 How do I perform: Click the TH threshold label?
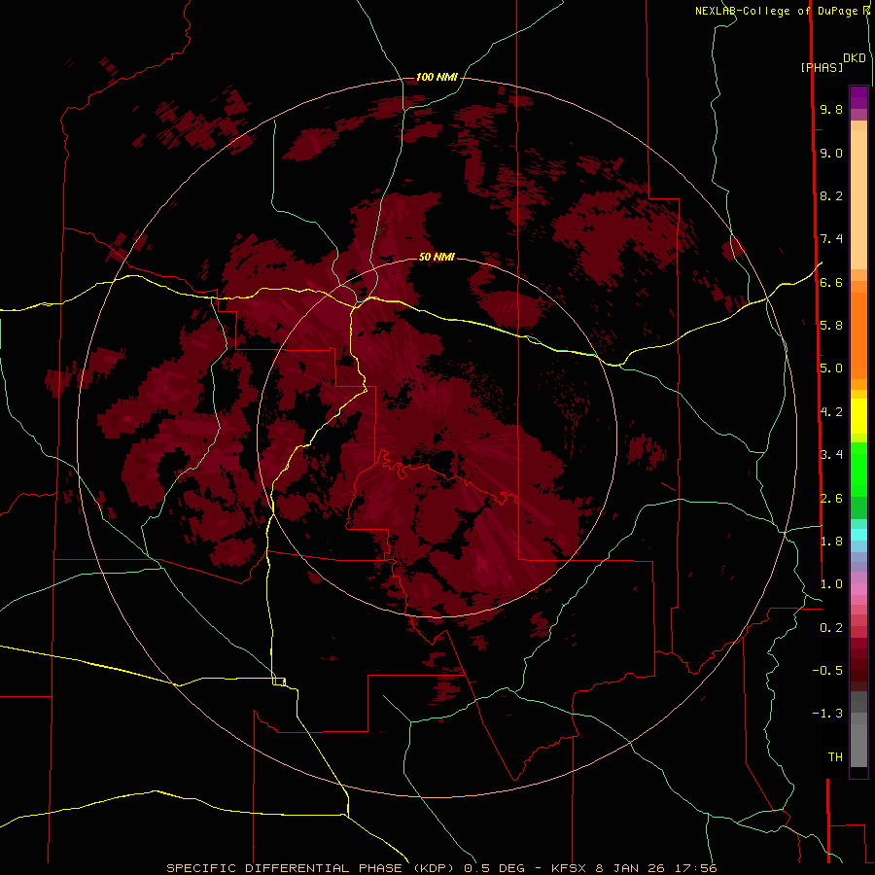pos(835,757)
